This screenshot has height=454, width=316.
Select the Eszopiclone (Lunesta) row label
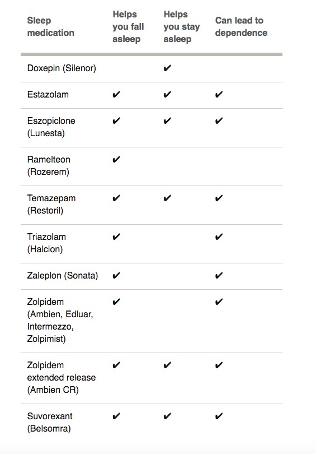coord(51,127)
